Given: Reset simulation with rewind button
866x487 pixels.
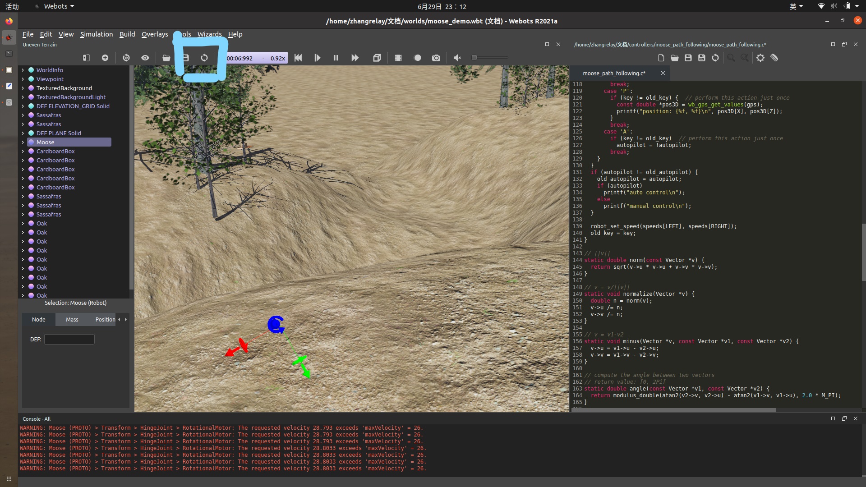Looking at the screenshot, I should point(298,58).
